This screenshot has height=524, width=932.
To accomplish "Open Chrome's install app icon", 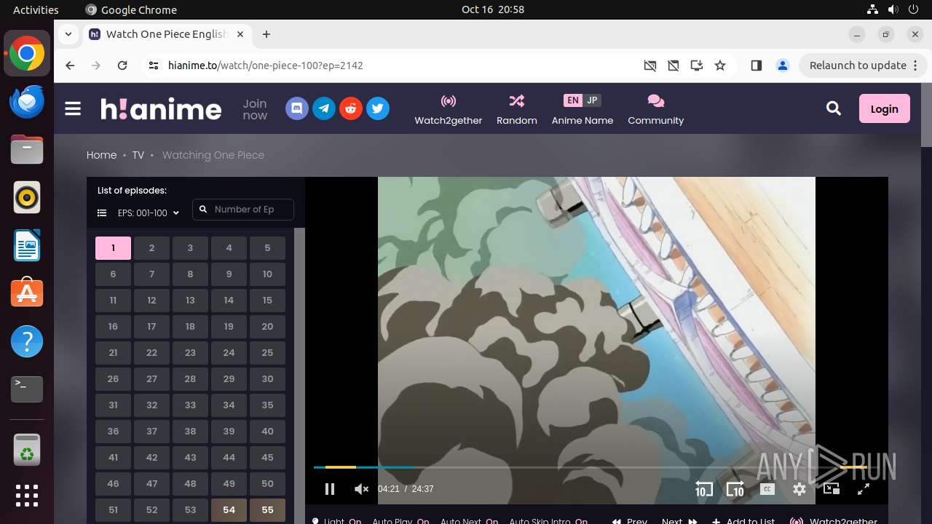I will [697, 65].
